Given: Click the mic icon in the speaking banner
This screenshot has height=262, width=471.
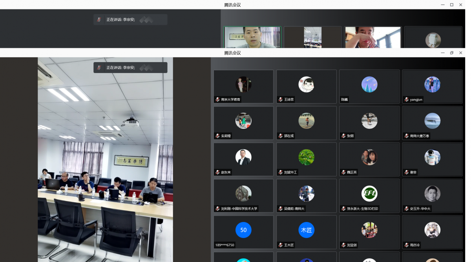Looking at the screenshot, I should point(99,68).
